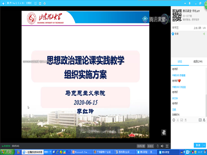Open the send button dropdown arrow
This screenshot has width=207, height=155.
pyautogui.click(x=204, y=145)
